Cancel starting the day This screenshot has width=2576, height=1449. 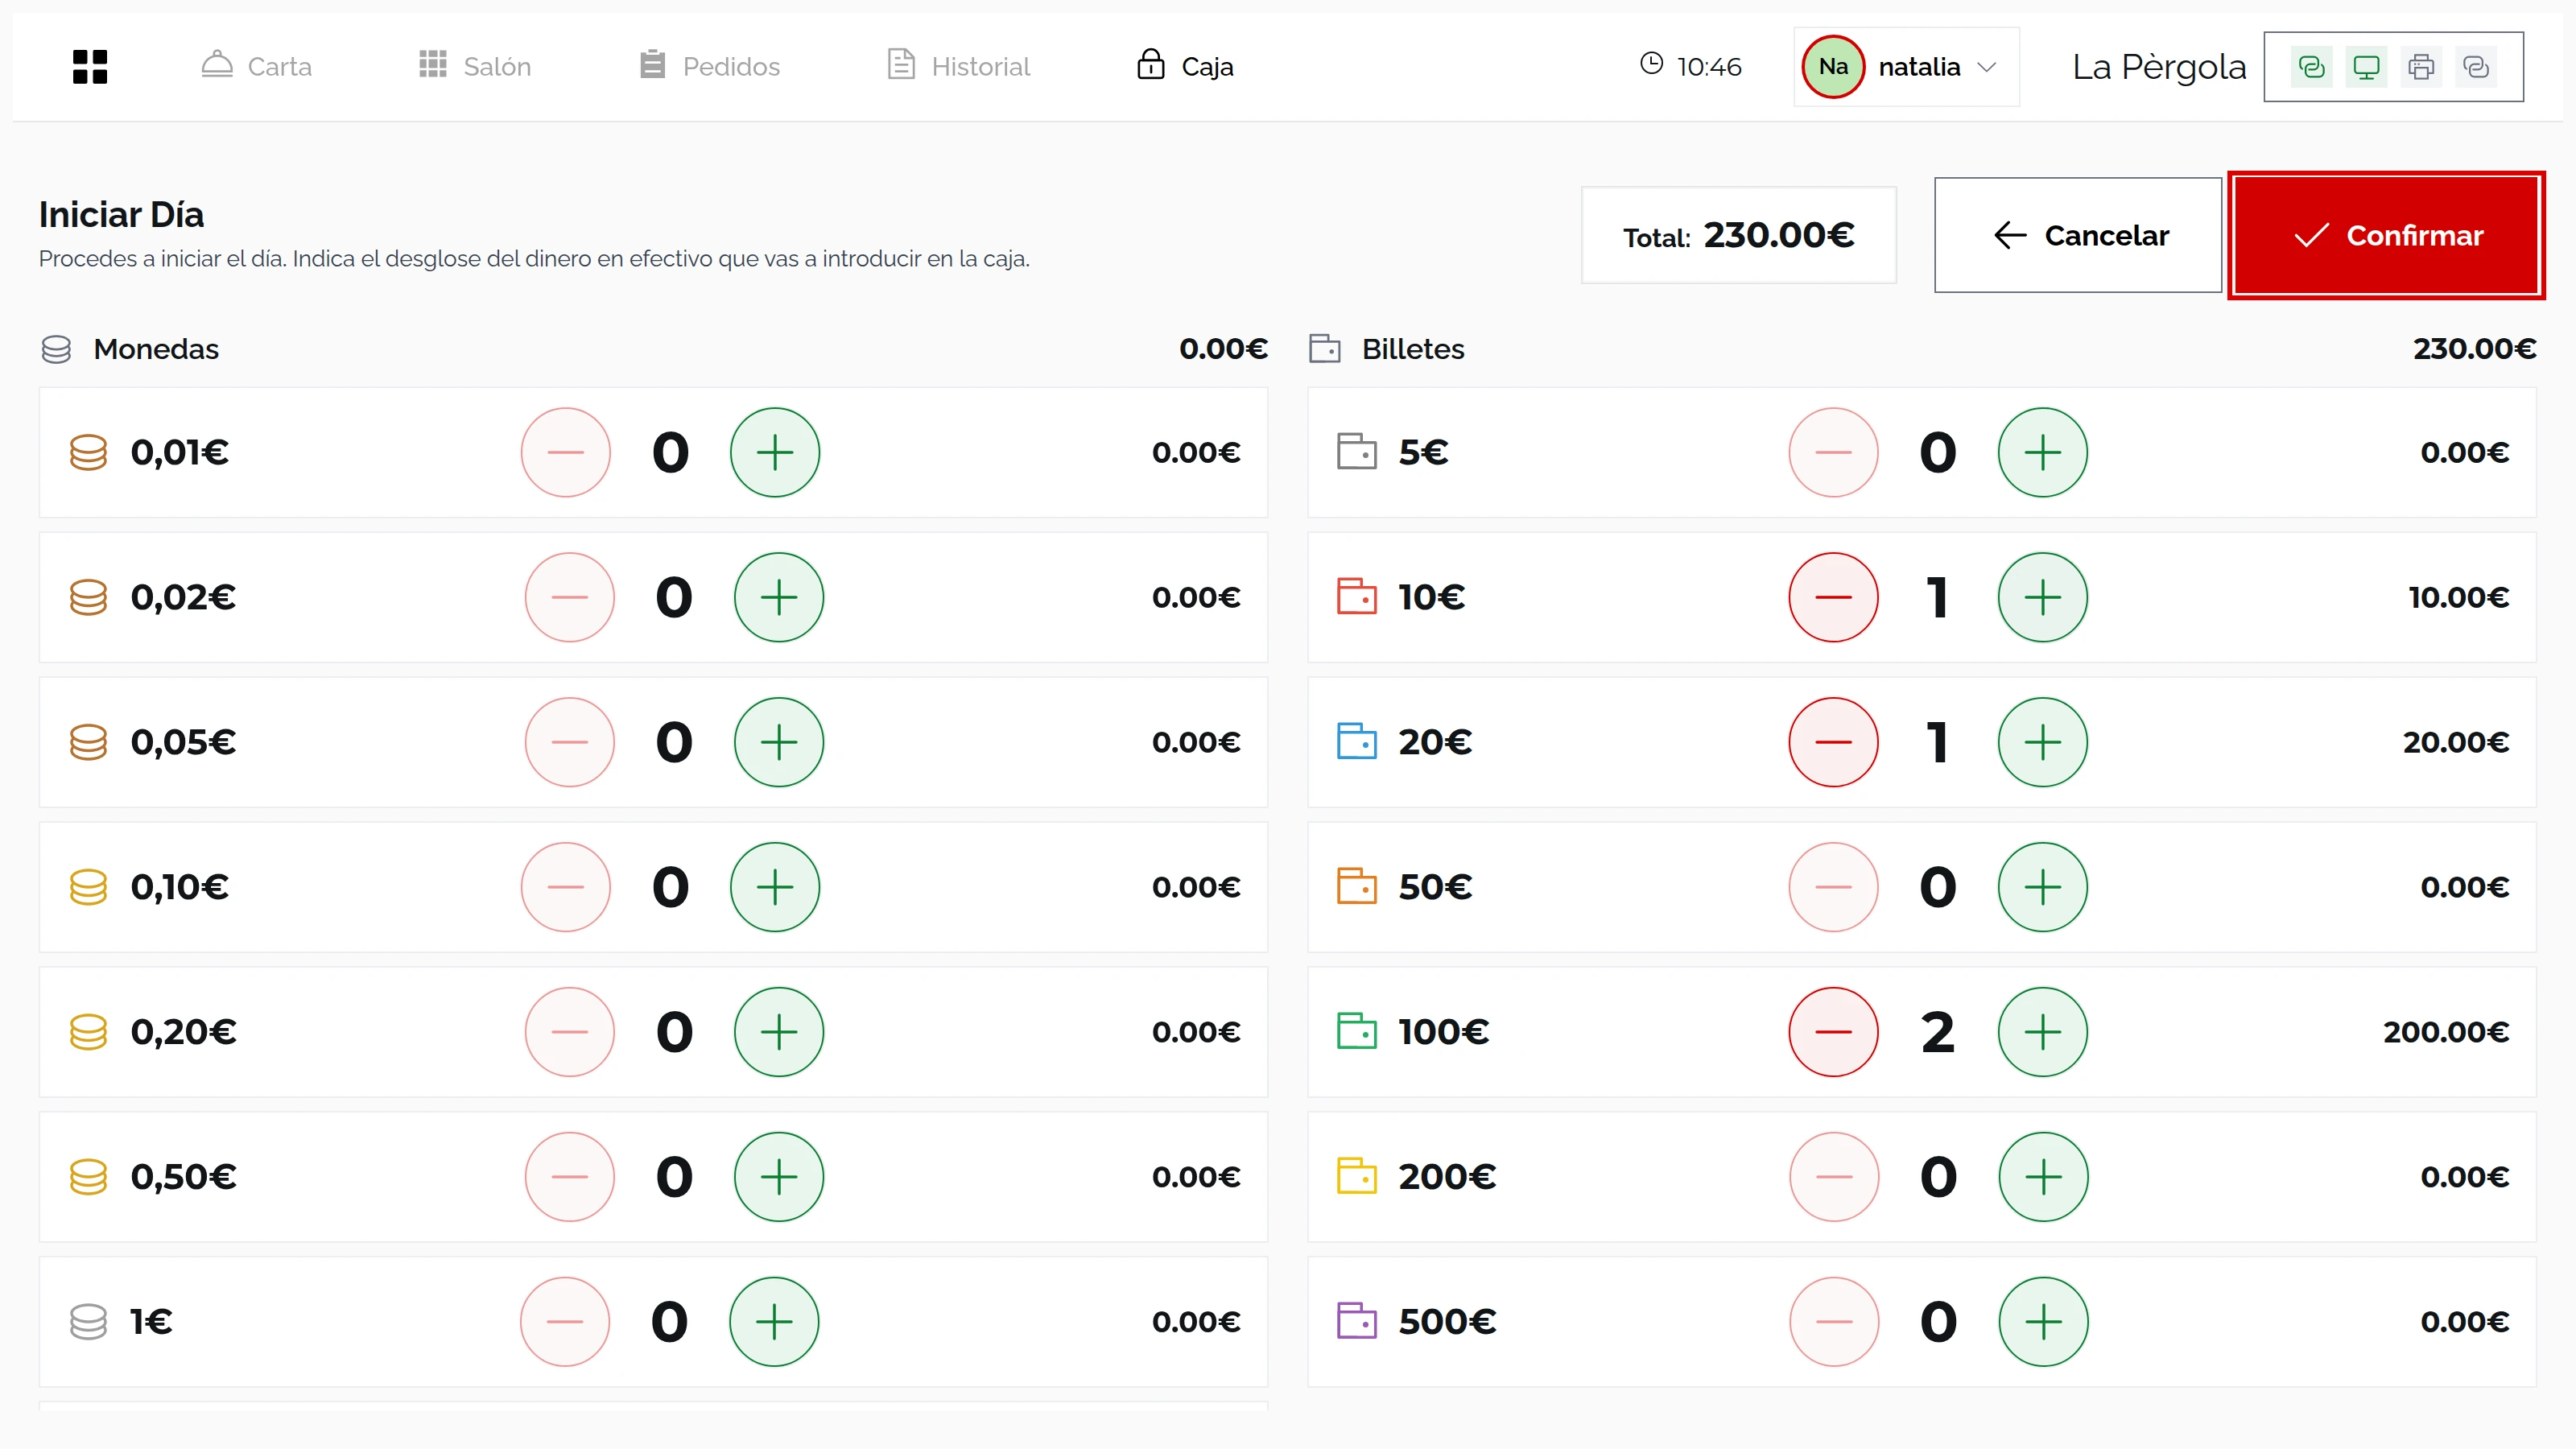2078,235
